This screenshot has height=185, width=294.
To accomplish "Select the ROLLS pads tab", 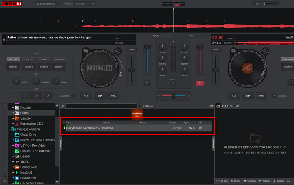I will point(29,60).
